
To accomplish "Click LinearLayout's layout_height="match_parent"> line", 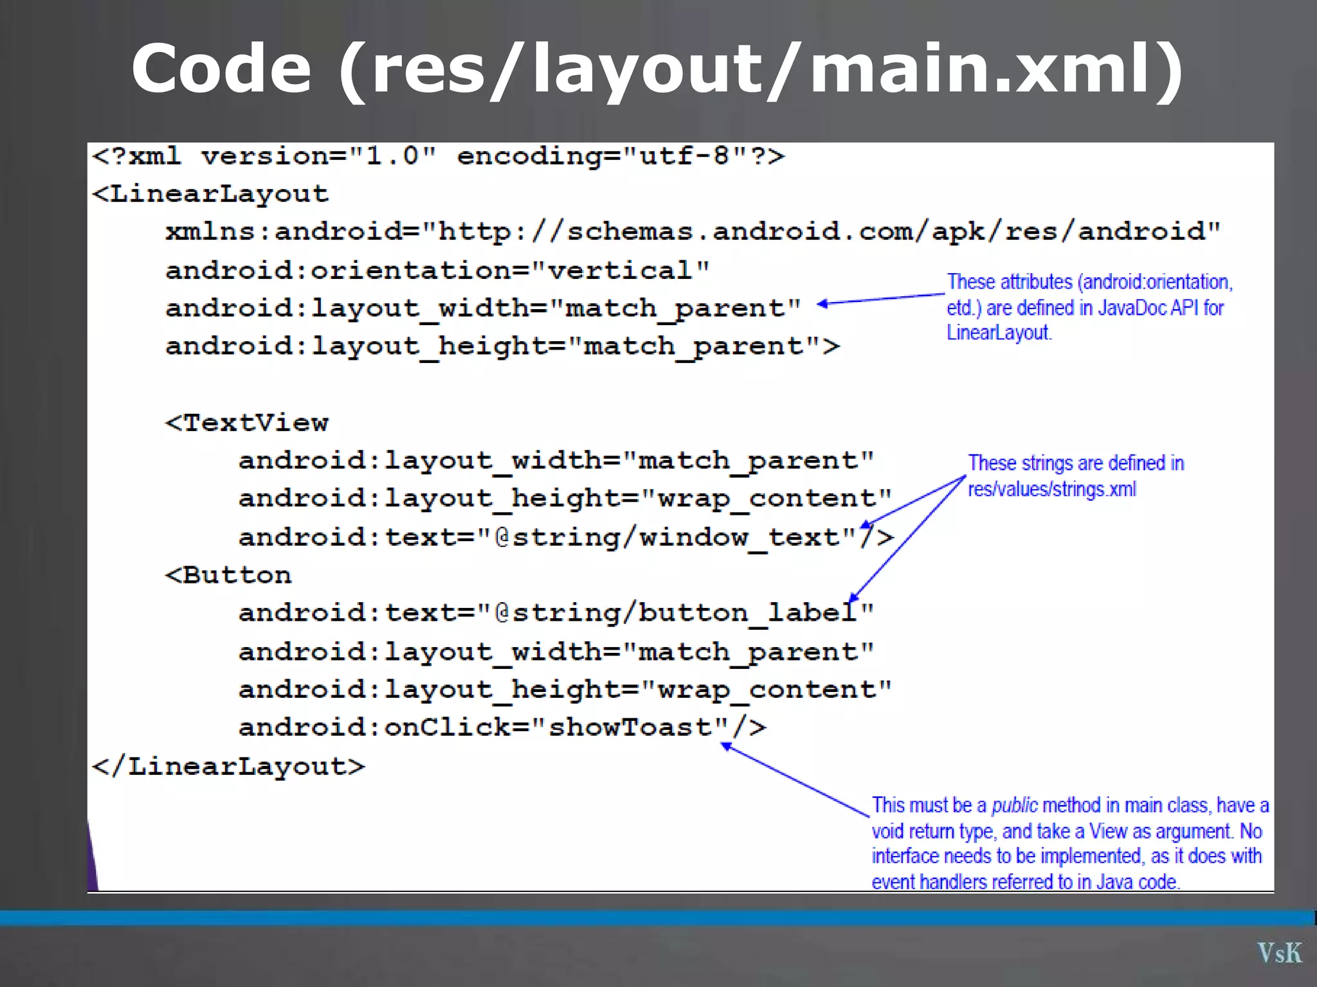I will [x=502, y=346].
